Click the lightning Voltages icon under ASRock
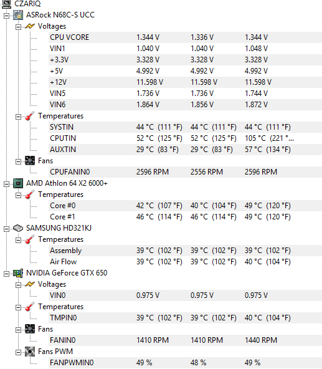 [30, 26]
